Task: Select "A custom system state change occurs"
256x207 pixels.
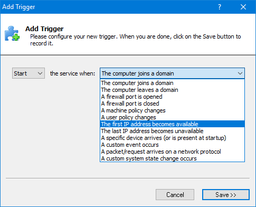Action: point(172,158)
